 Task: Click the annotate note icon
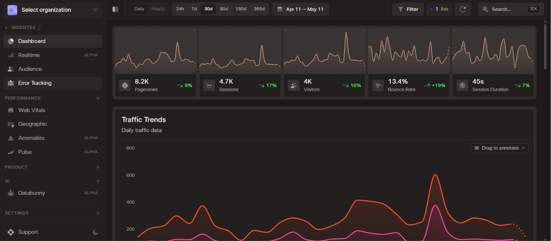(x=477, y=148)
